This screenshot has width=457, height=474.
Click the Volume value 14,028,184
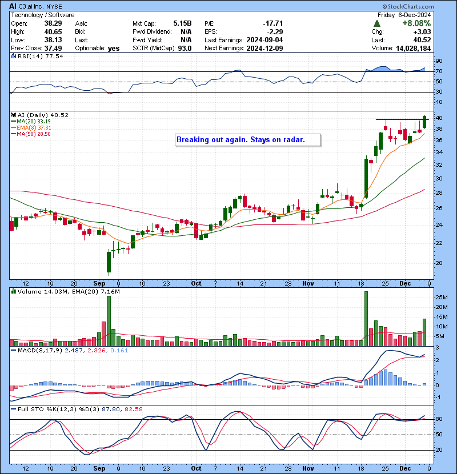tap(413, 49)
